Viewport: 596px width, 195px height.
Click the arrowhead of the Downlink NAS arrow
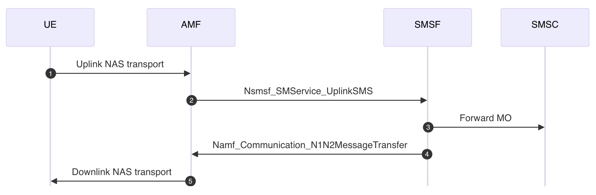(x=54, y=181)
